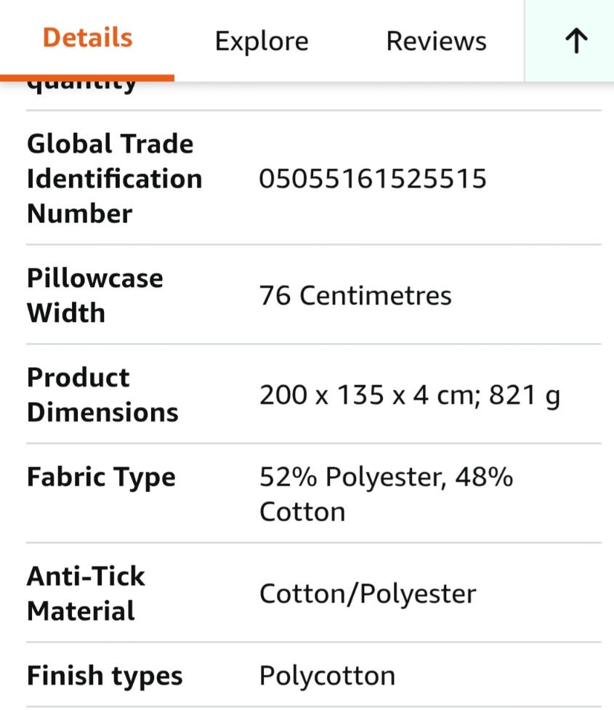Switch to the Details tab
Image resolution: width=614 pixels, height=710 pixels.
point(87,38)
